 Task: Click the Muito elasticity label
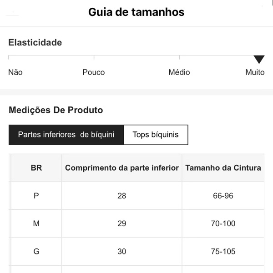(x=255, y=72)
